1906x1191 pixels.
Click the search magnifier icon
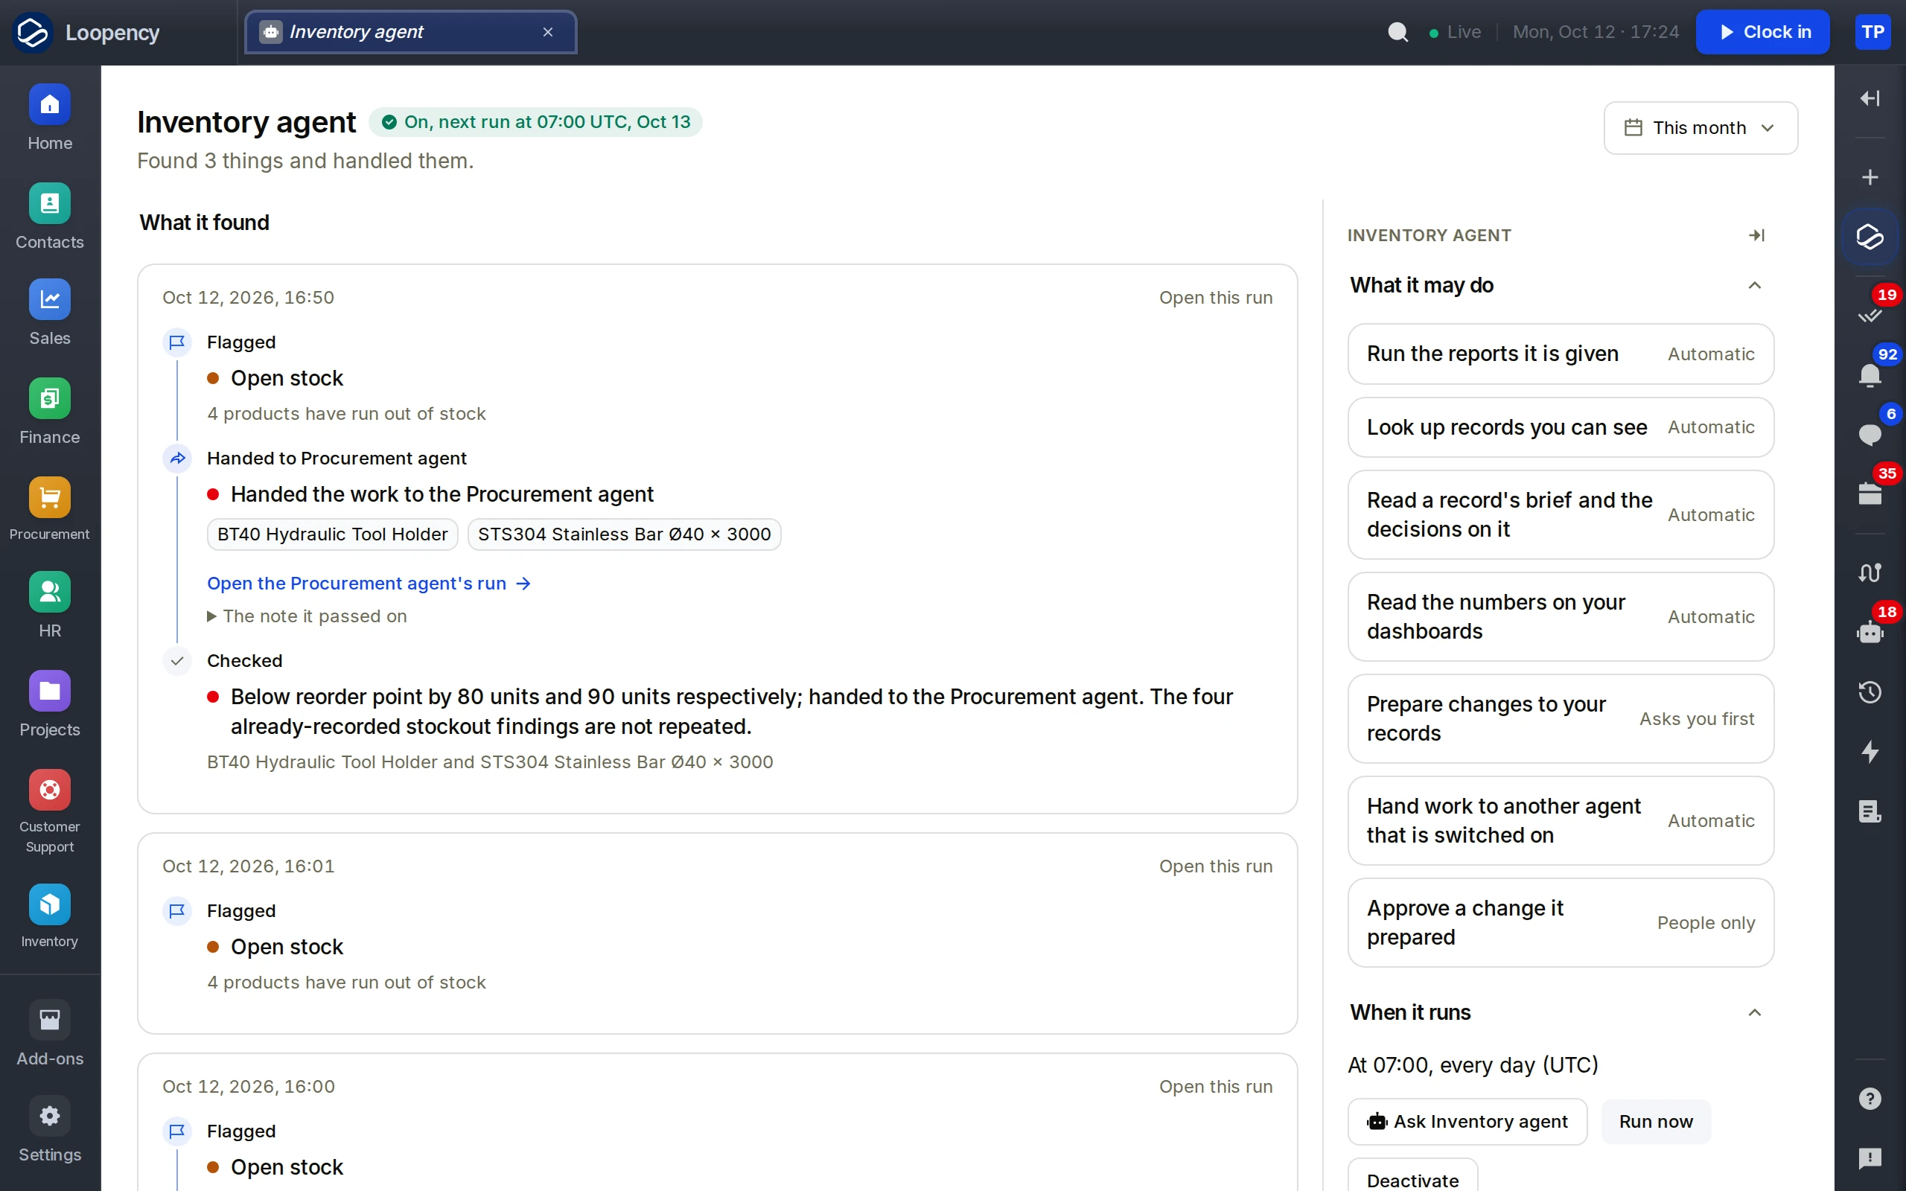pos(1398,32)
